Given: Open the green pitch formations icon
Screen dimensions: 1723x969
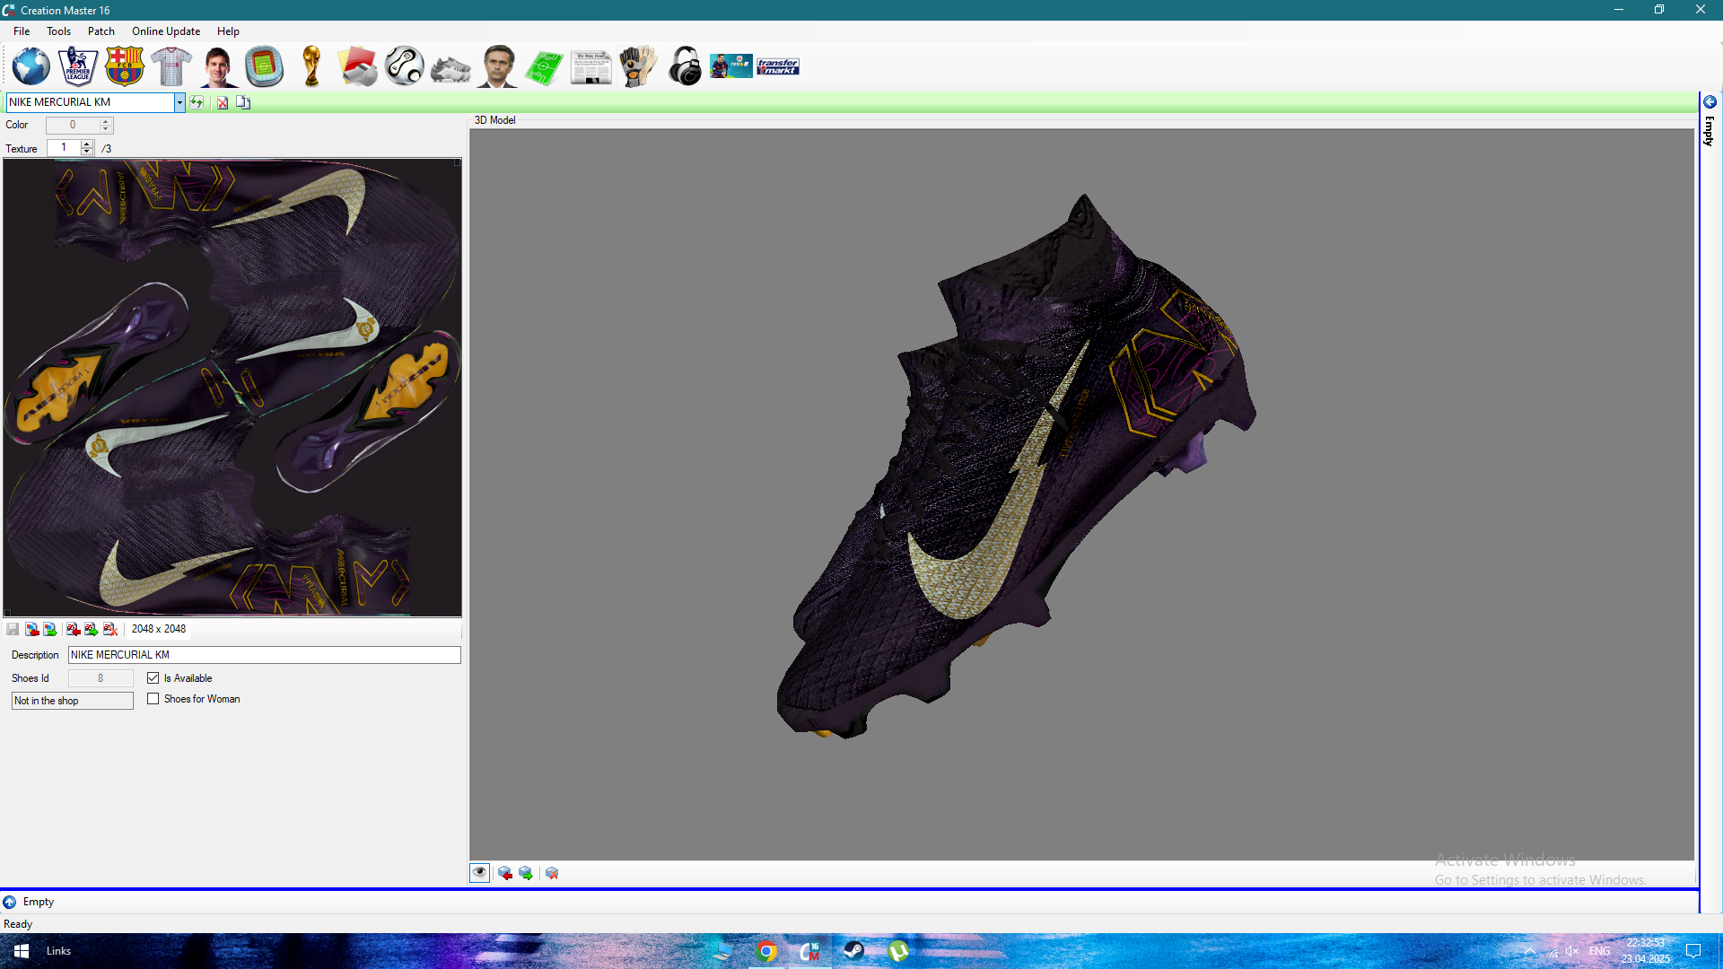Looking at the screenshot, I should pyautogui.click(x=544, y=67).
